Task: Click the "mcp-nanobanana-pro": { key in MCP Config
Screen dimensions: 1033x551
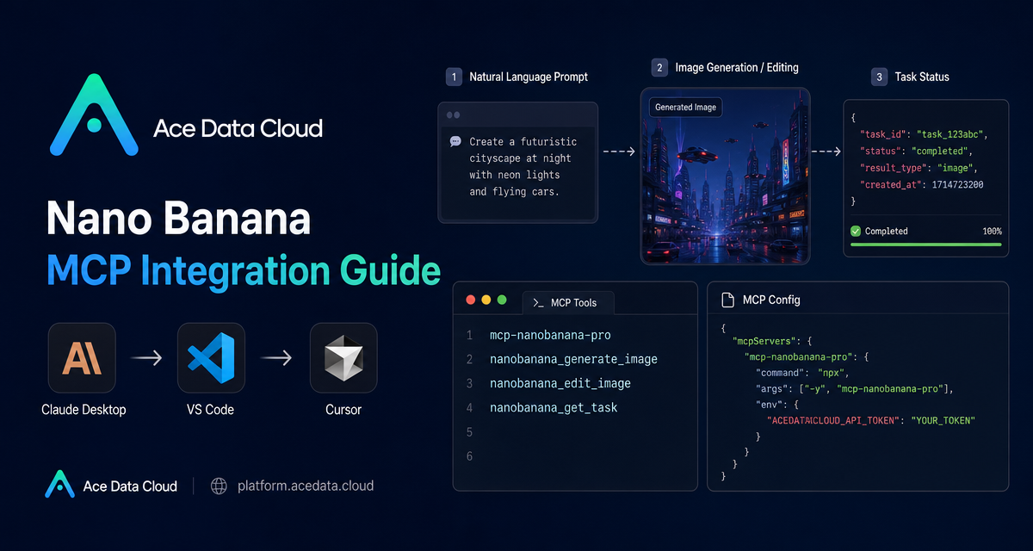Action: pyautogui.click(x=807, y=357)
